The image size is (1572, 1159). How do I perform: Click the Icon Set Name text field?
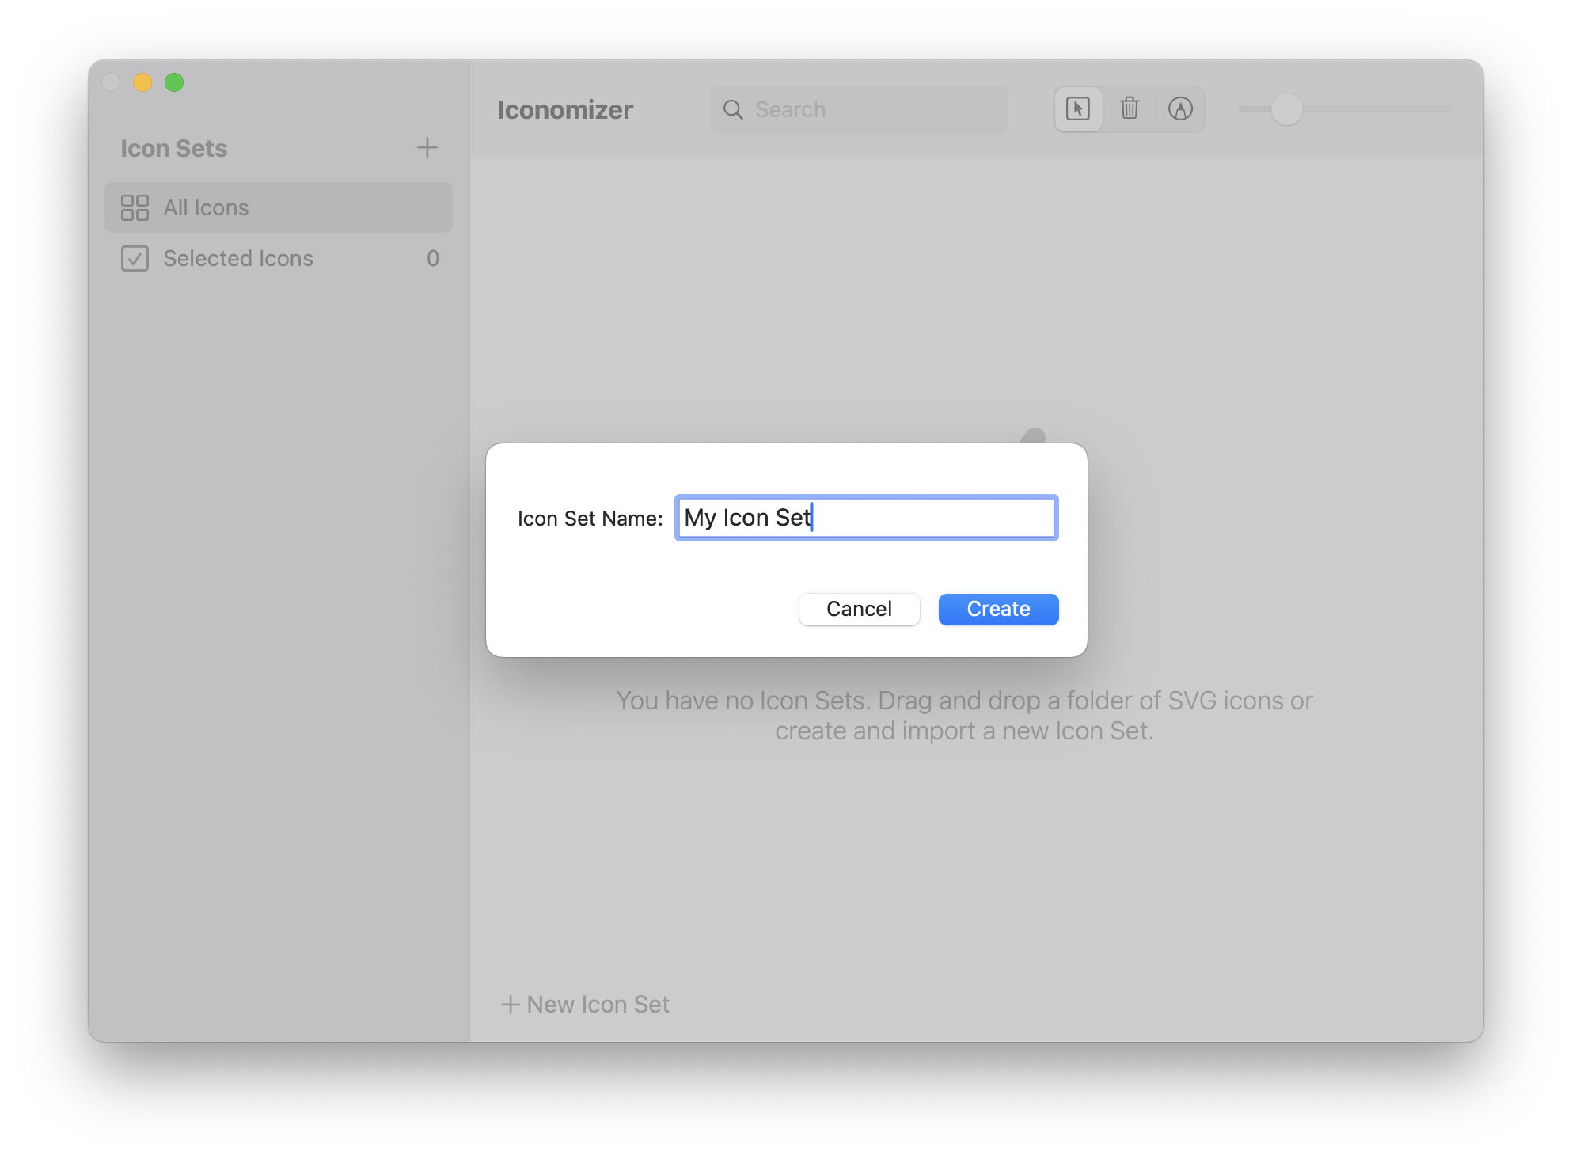pyautogui.click(x=866, y=518)
